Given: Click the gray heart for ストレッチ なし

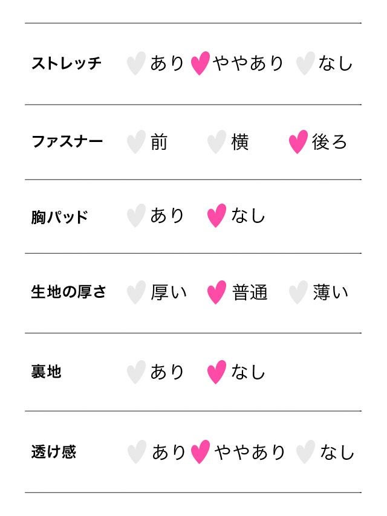Looking at the screenshot, I should (305, 63).
